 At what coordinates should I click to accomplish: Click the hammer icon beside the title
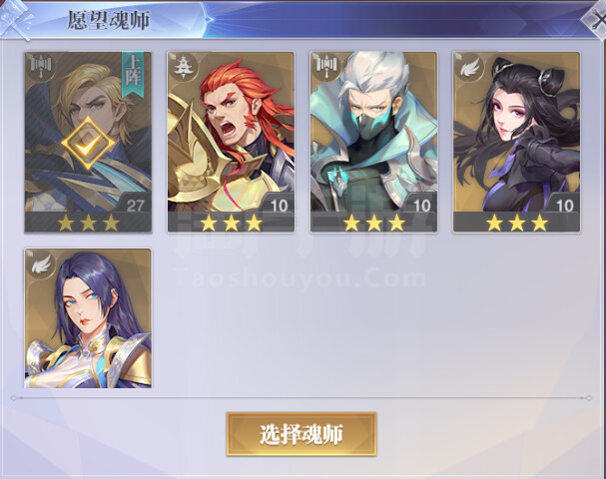pos(15,20)
